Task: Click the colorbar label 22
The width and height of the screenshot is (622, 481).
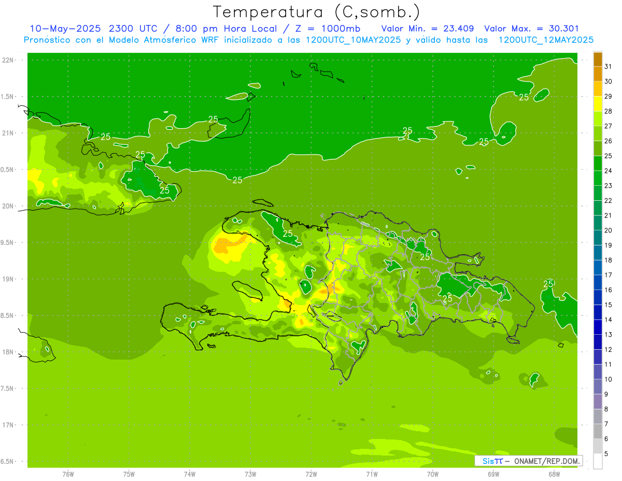Action: click(608, 201)
